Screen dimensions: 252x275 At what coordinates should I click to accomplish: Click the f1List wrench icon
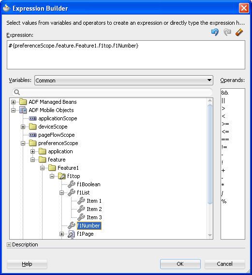[72, 193]
